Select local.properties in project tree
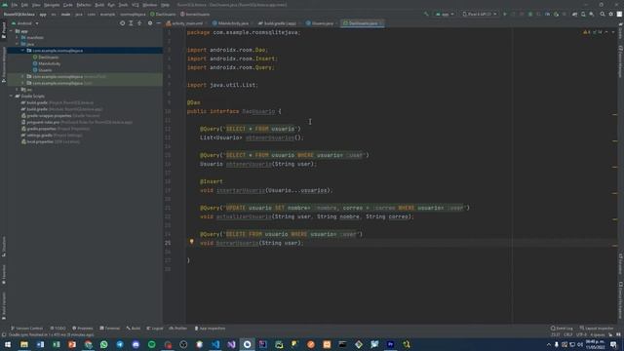The image size is (624, 351). pyautogui.click(x=50, y=141)
